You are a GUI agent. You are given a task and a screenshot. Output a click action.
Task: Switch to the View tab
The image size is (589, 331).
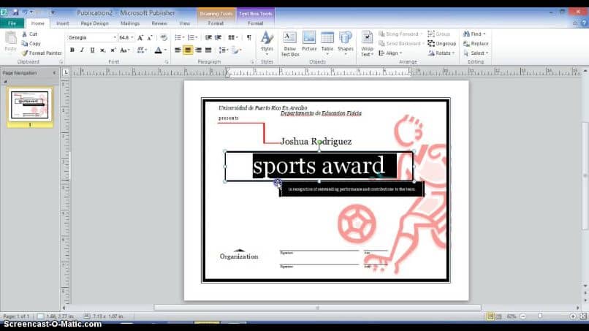[184, 23]
